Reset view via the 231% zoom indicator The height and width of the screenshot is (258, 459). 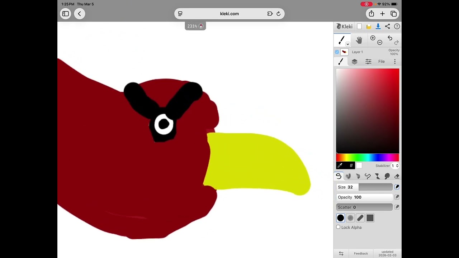point(195,26)
